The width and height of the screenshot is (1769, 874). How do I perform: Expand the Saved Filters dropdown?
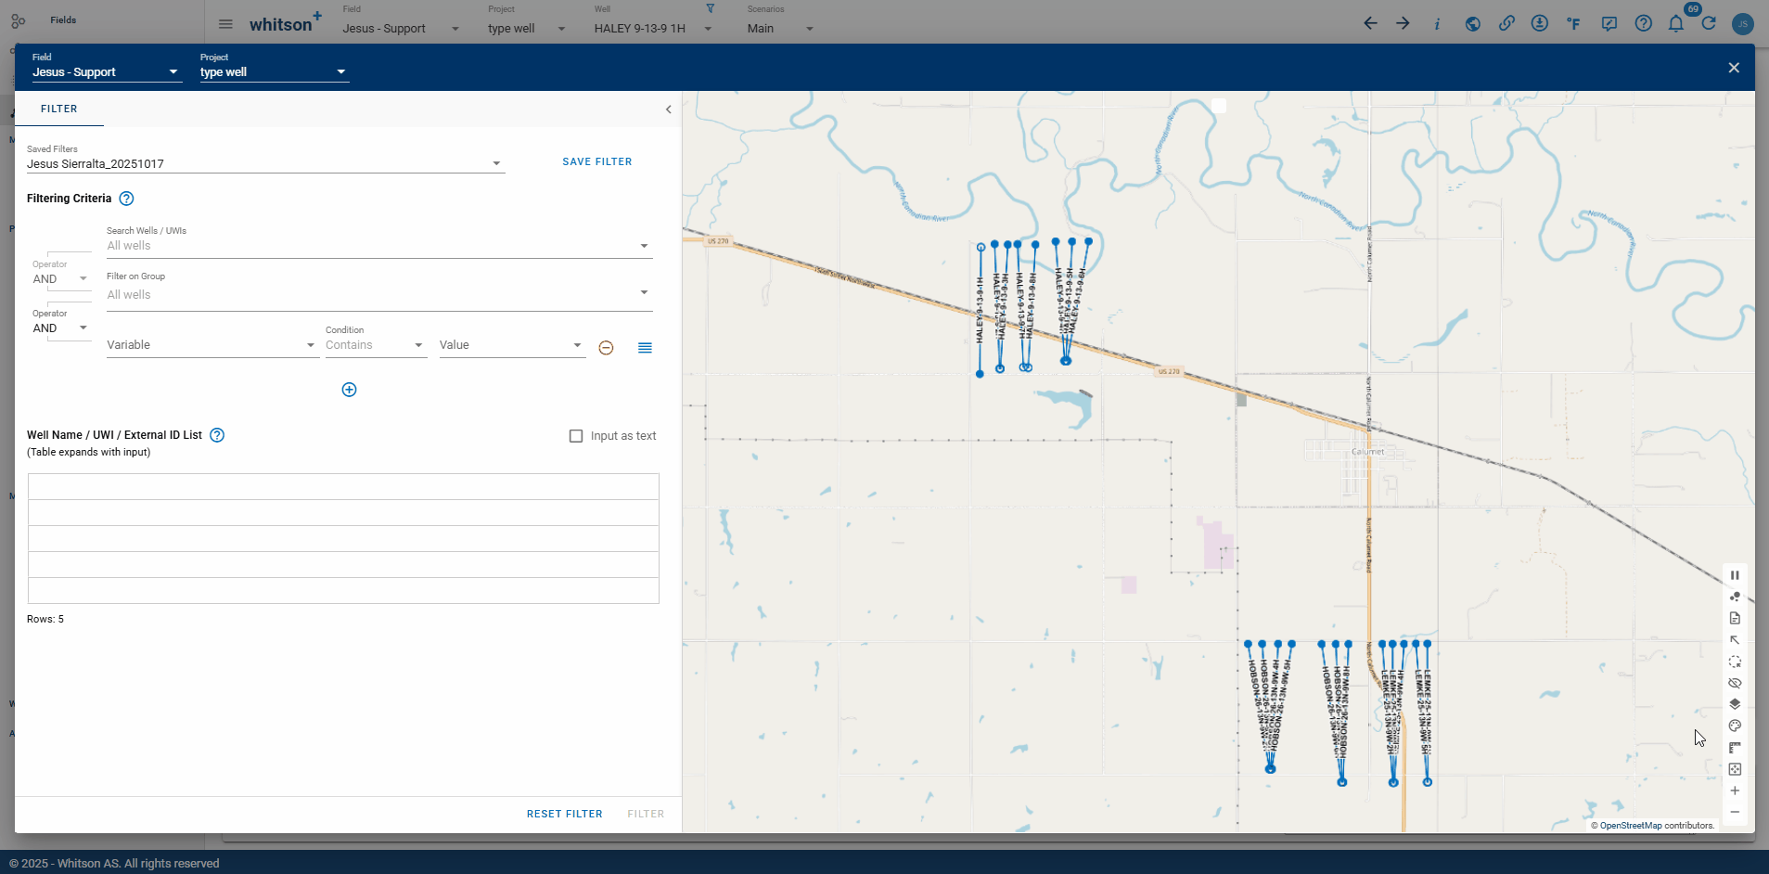click(496, 164)
